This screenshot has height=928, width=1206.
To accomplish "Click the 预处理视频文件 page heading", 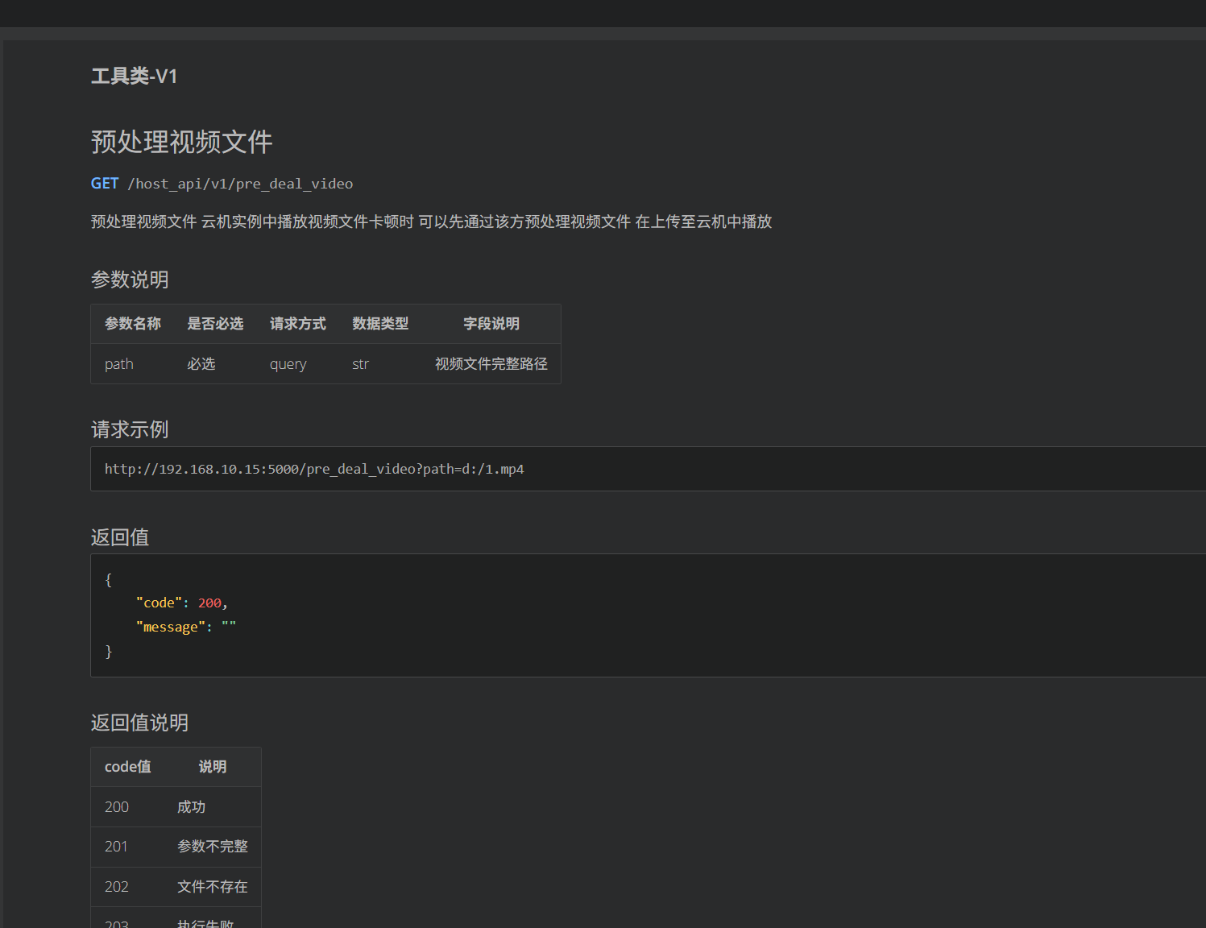I will click(181, 142).
